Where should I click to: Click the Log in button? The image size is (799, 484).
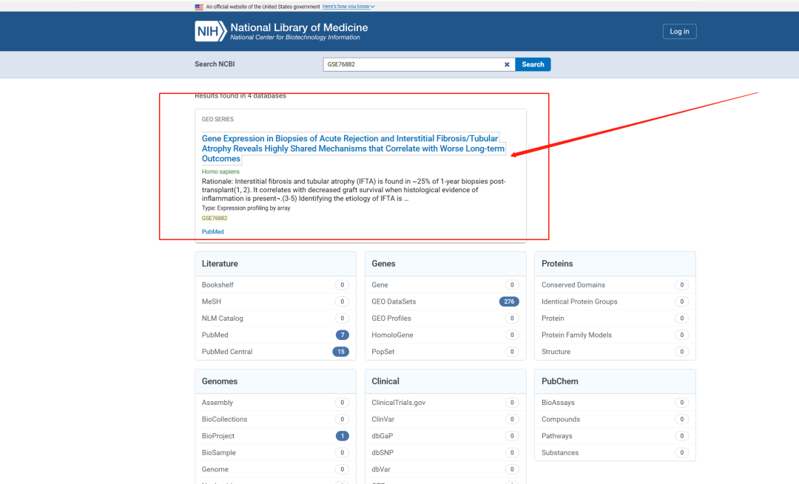click(x=679, y=32)
